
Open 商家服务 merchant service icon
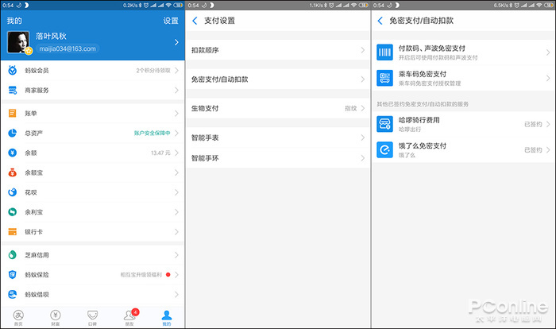pyautogui.click(x=13, y=90)
